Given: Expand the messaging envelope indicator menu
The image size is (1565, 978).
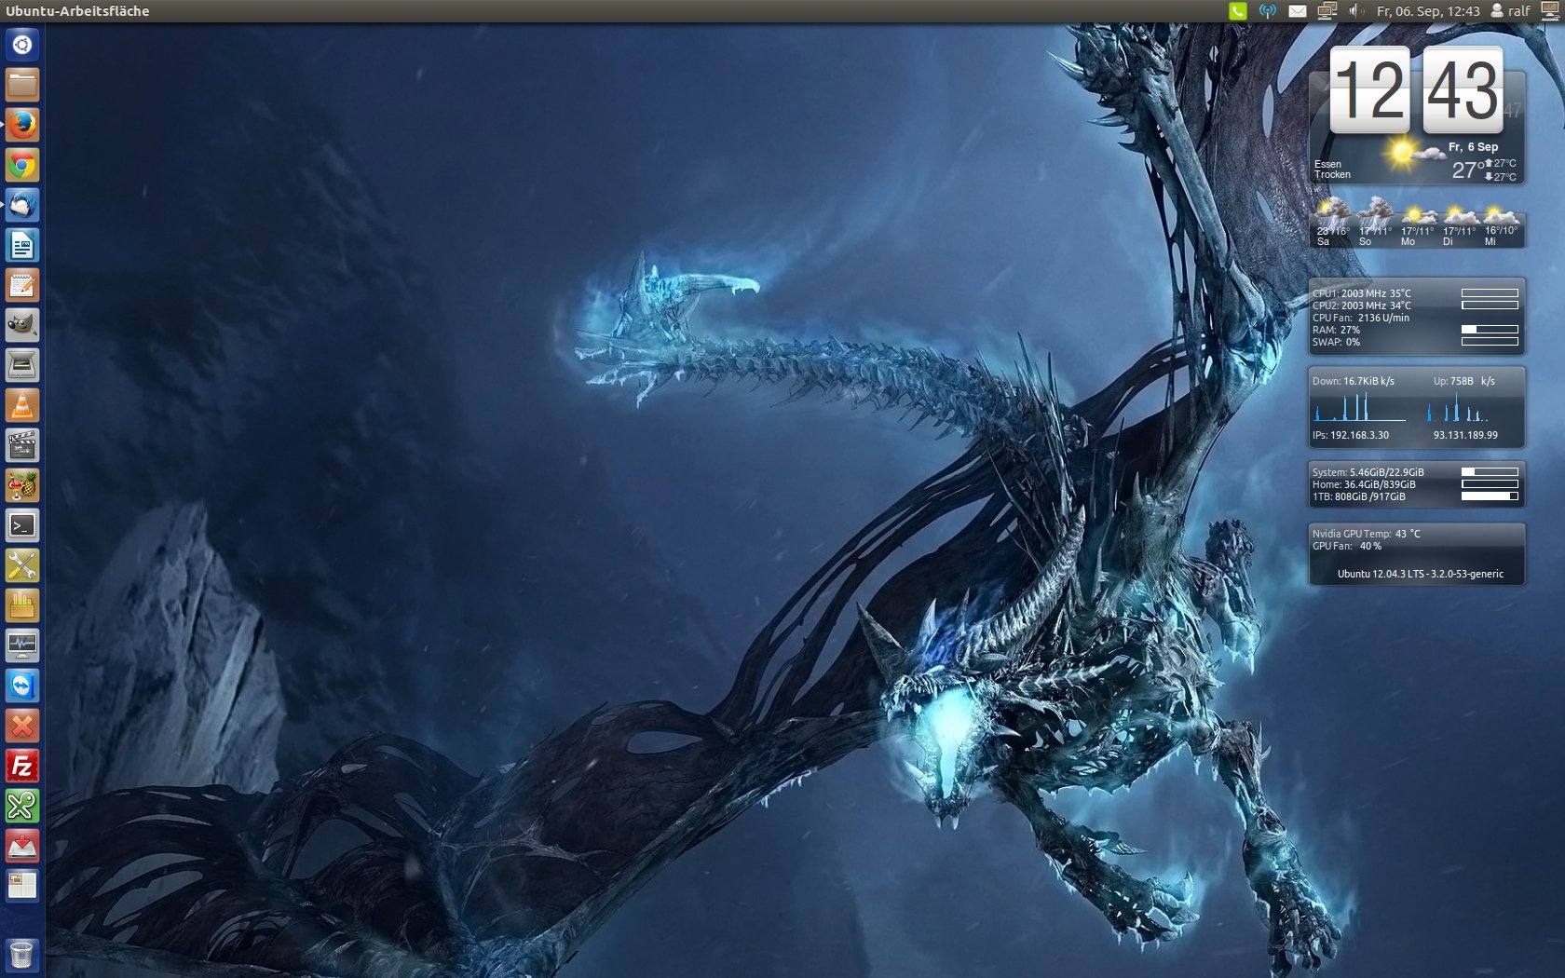Looking at the screenshot, I should point(1297,11).
